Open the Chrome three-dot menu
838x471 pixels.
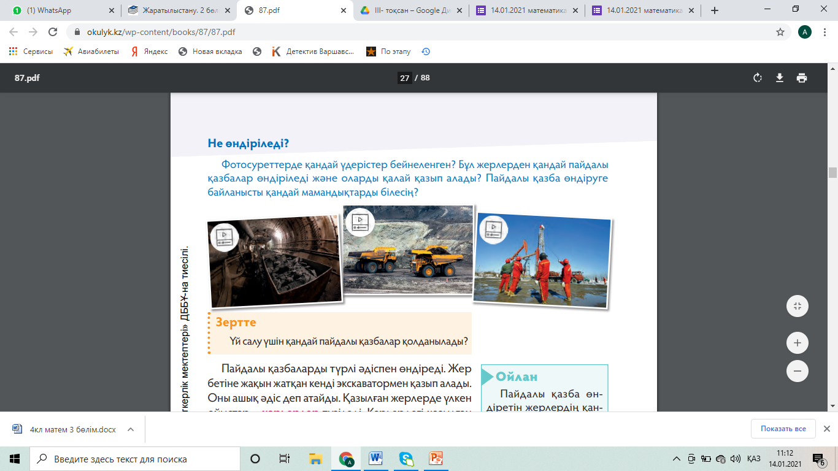(x=826, y=32)
